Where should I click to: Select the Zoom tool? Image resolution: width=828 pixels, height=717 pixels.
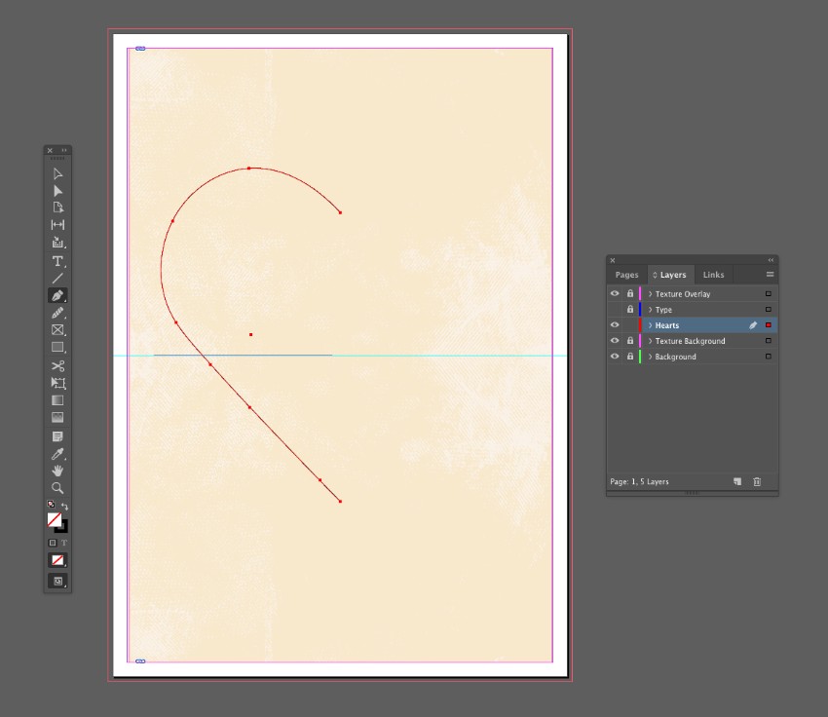point(57,488)
